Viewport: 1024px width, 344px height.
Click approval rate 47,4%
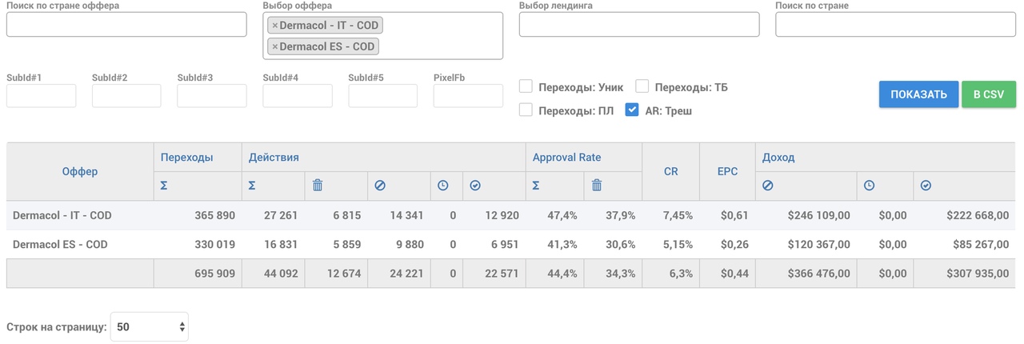click(x=562, y=215)
